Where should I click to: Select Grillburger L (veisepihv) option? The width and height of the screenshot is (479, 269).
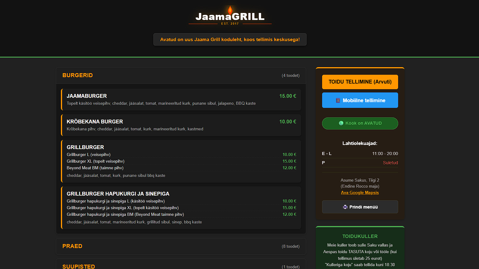(181, 154)
